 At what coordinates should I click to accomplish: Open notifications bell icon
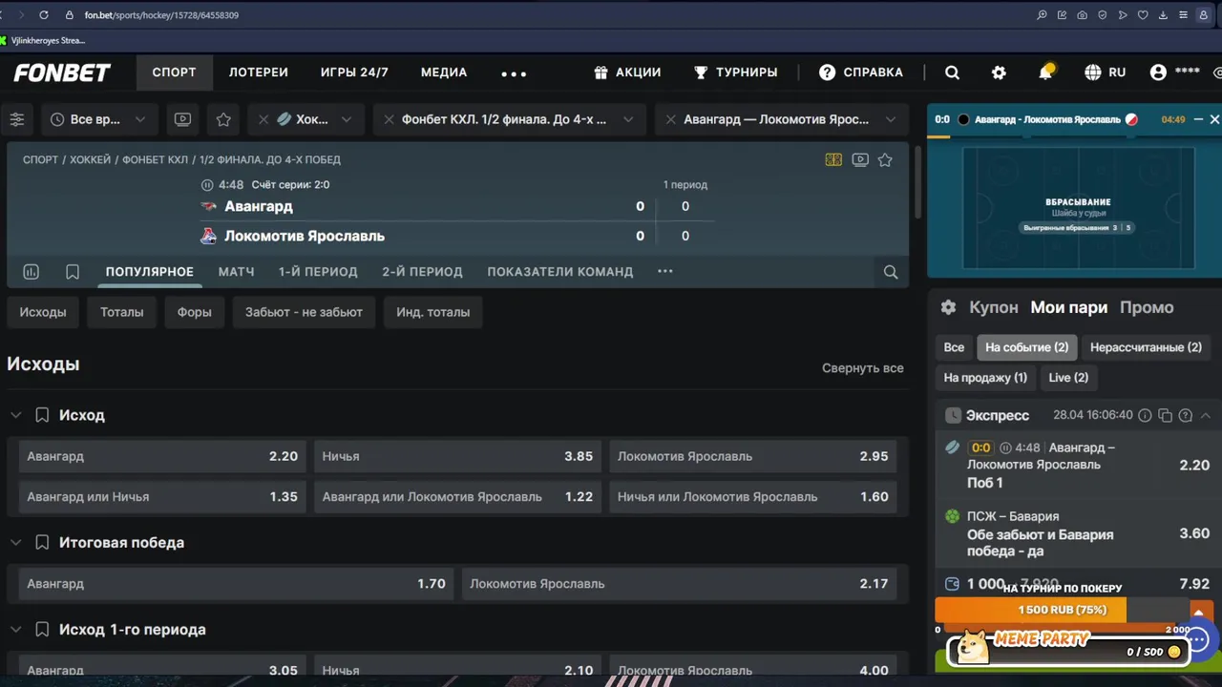tap(1046, 73)
